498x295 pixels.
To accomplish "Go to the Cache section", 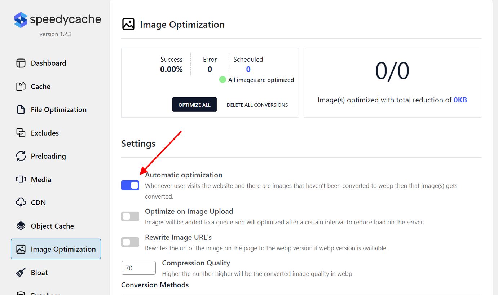I will click(56, 87).
